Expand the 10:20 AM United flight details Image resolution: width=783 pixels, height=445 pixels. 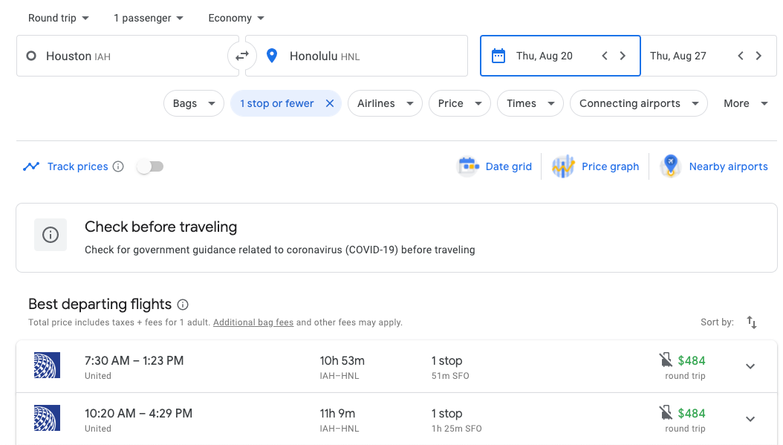(x=750, y=419)
